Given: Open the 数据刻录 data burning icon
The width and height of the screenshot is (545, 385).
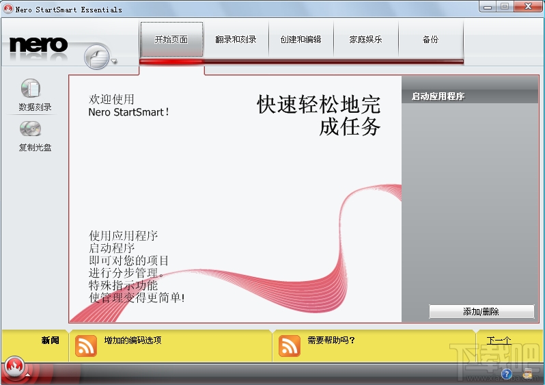Looking at the screenshot, I should [31, 88].
